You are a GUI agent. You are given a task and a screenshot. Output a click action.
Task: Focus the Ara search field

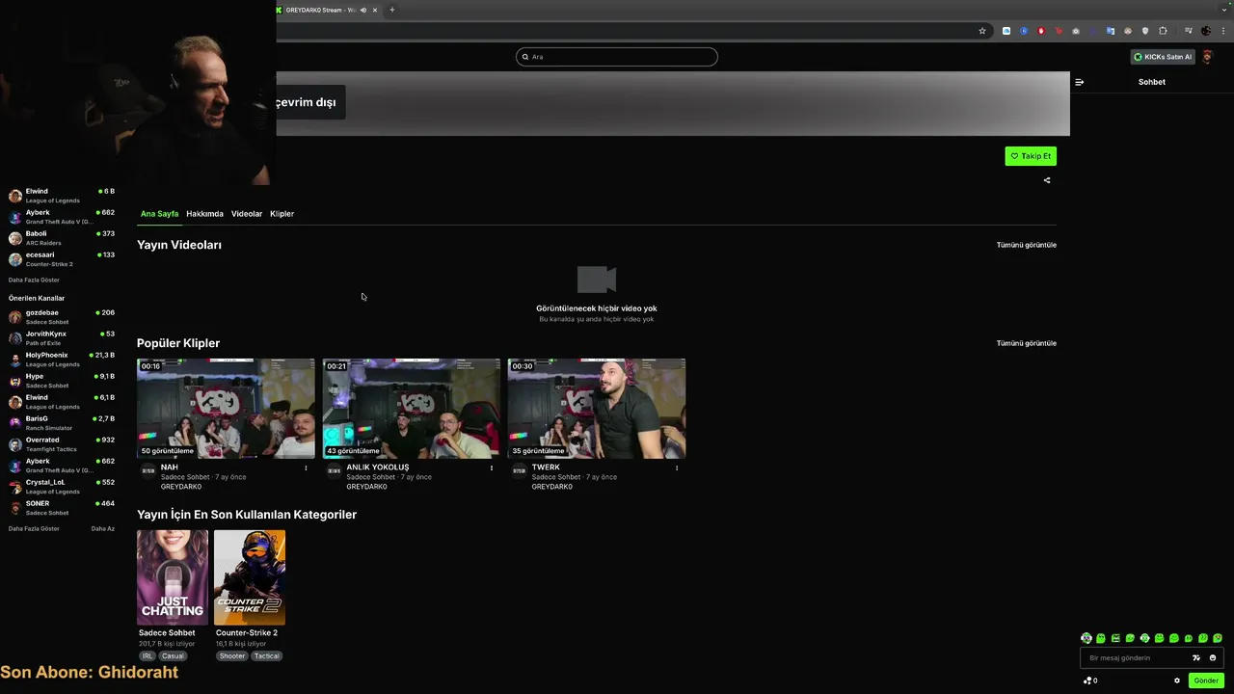[x=617, y=57]
